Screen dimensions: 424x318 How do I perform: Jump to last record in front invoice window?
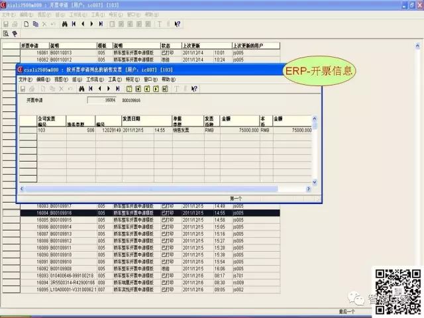118,89
